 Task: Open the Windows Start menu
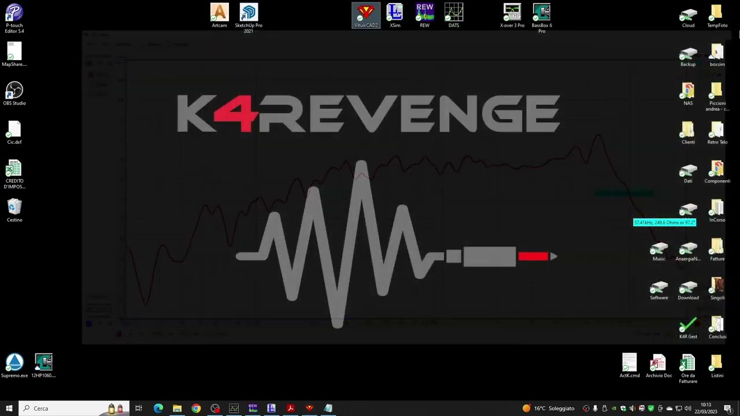coord(9,408)
